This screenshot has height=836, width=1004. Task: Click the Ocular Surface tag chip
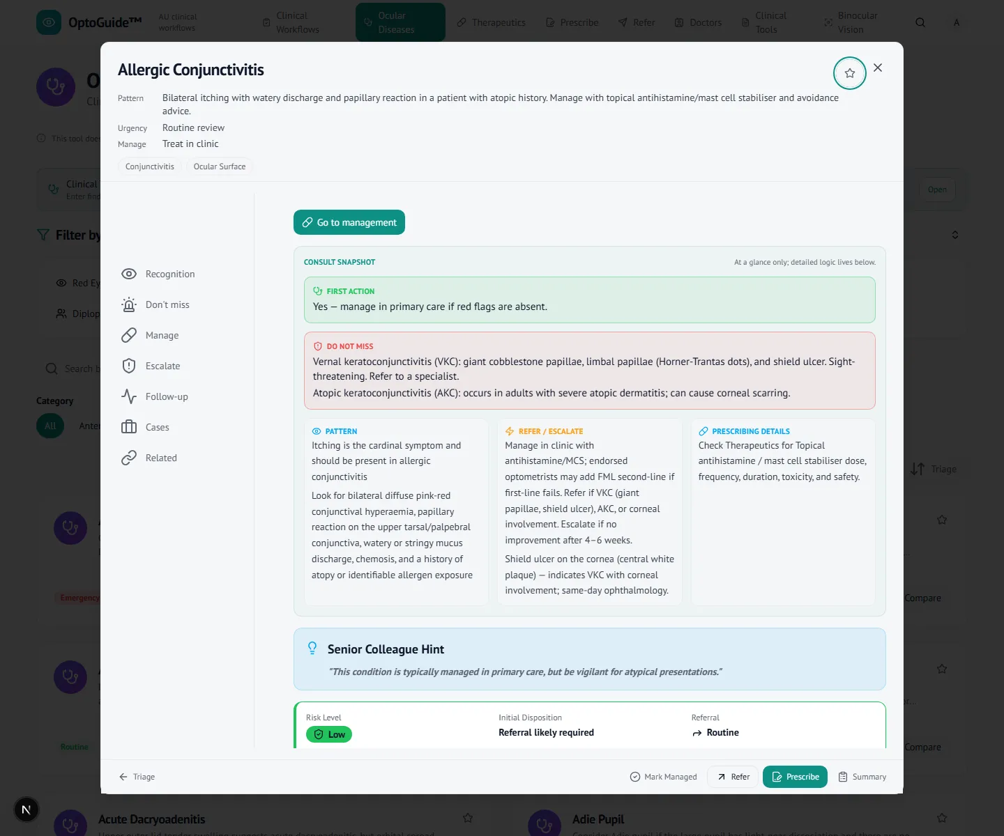[220, 167]
